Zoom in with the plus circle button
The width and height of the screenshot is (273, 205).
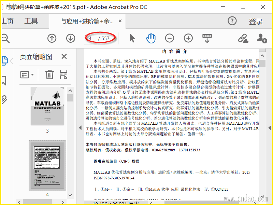[188, 38]
